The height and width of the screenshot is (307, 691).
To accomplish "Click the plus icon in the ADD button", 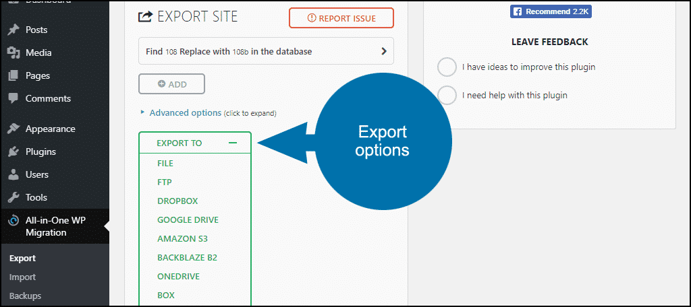I will click(x=162, y=84).
